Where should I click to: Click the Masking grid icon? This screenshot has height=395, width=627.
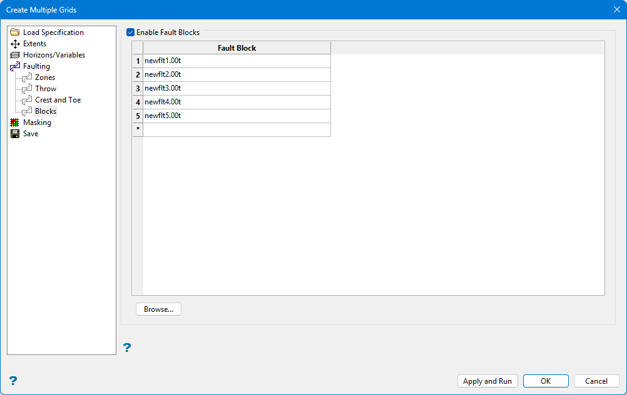(15, 122)
